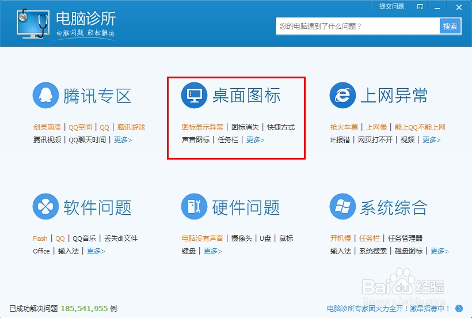Image resolution: width=472 pixels, height=318 pixels.
Task: Open the 系统综合 Windows logo icon
Action: 342,206
